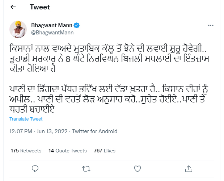Go back using the left arrow

(x=13, y=7)
